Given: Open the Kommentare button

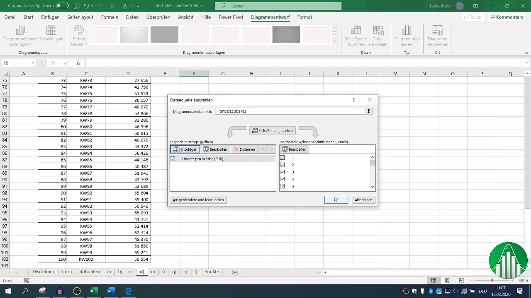Looking at the screenshot, I should tap(507, 17).
